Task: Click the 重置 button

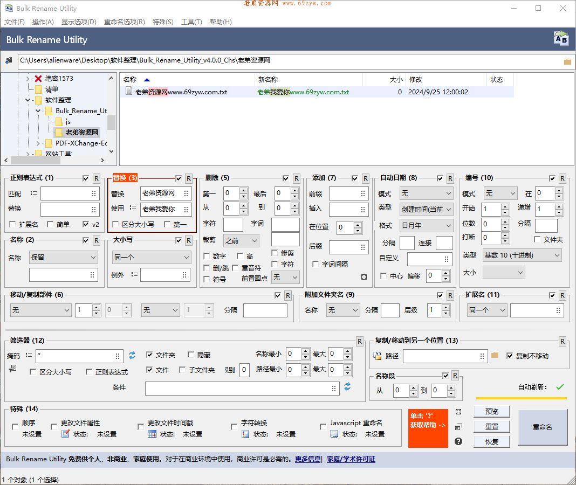Action: pyautogui.click(x=492, y=427)
